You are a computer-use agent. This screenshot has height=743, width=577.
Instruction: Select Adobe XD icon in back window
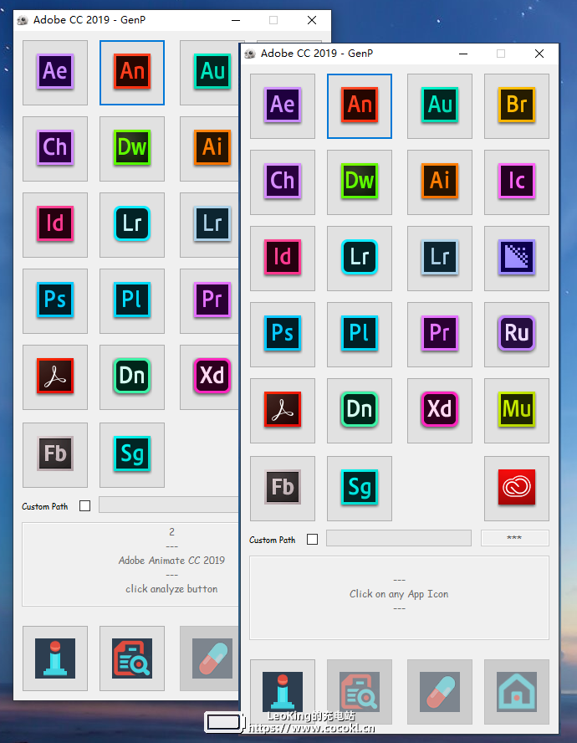209,377
